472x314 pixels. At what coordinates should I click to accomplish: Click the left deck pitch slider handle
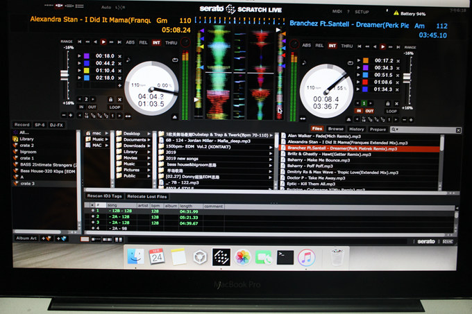point(65,75)
